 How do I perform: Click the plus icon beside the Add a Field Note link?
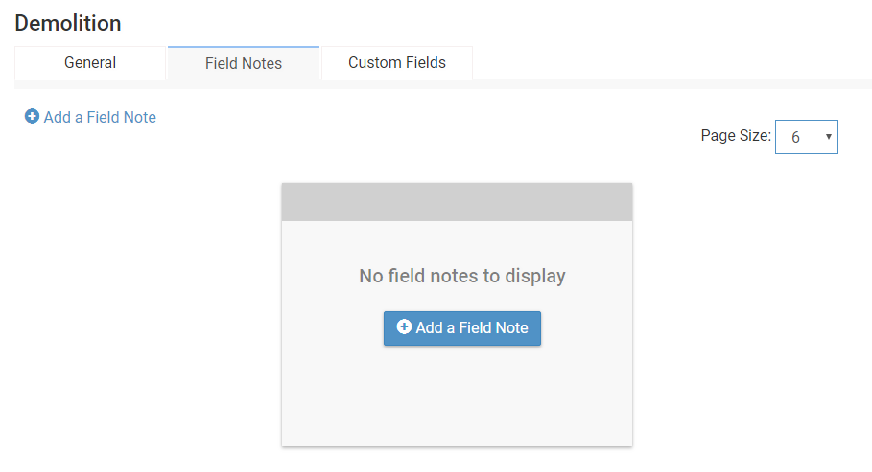(32, 117)
